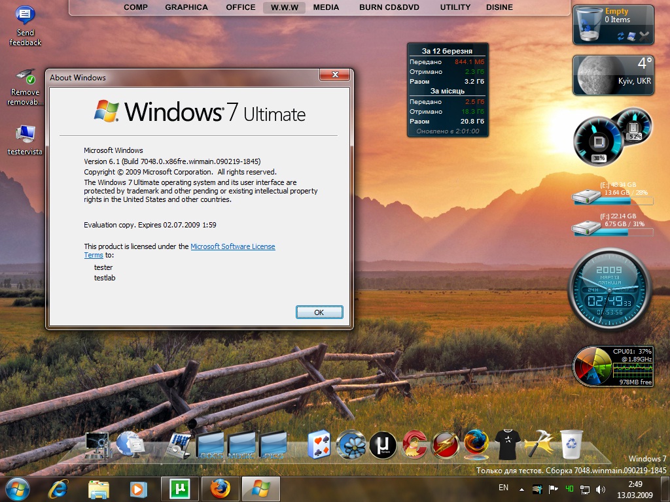Click the F: drive usage bar
Viewport: 670px width, 502px height.
pos(612,232)
